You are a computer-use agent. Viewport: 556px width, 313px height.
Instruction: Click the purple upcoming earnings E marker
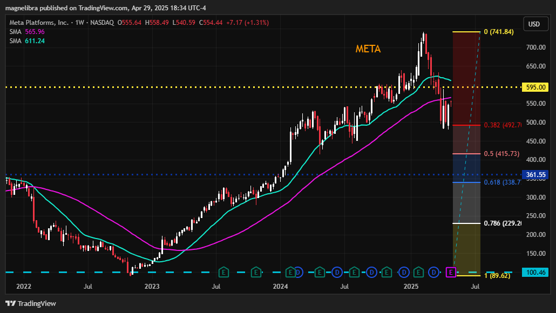point(451,272)
